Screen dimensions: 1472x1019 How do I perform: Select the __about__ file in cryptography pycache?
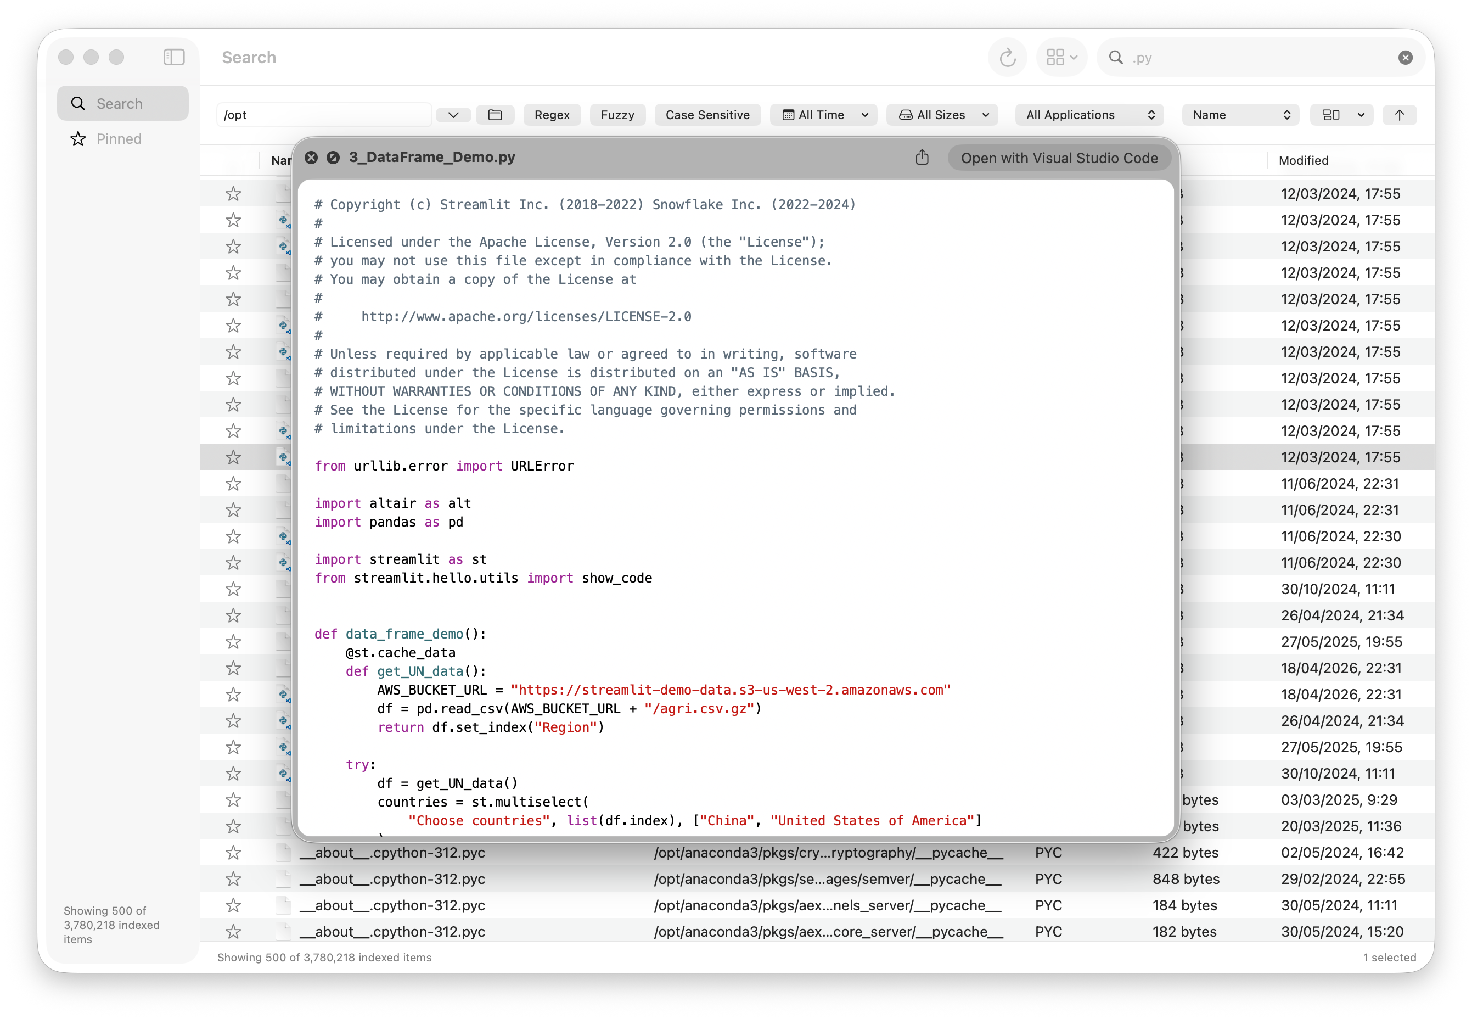pyautogui.click(x=392, y=852)
